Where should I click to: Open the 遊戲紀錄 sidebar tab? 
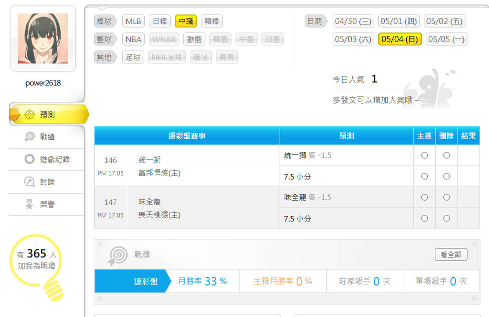[x=47, y=159]
